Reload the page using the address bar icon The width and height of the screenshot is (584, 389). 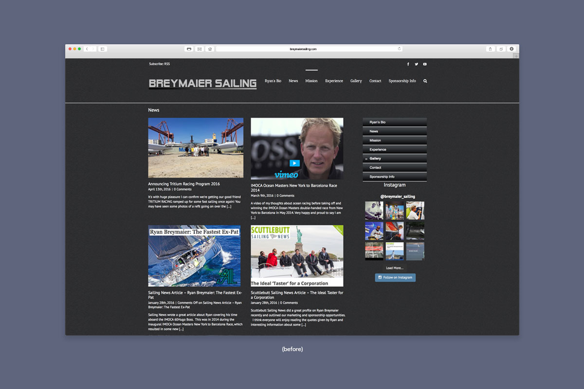coord(399,49)
